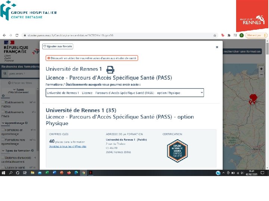Collapse the Apprentissage filter section
Viewport: 269px width, 201px height.
pyautogui.click(x=13, y=123)
